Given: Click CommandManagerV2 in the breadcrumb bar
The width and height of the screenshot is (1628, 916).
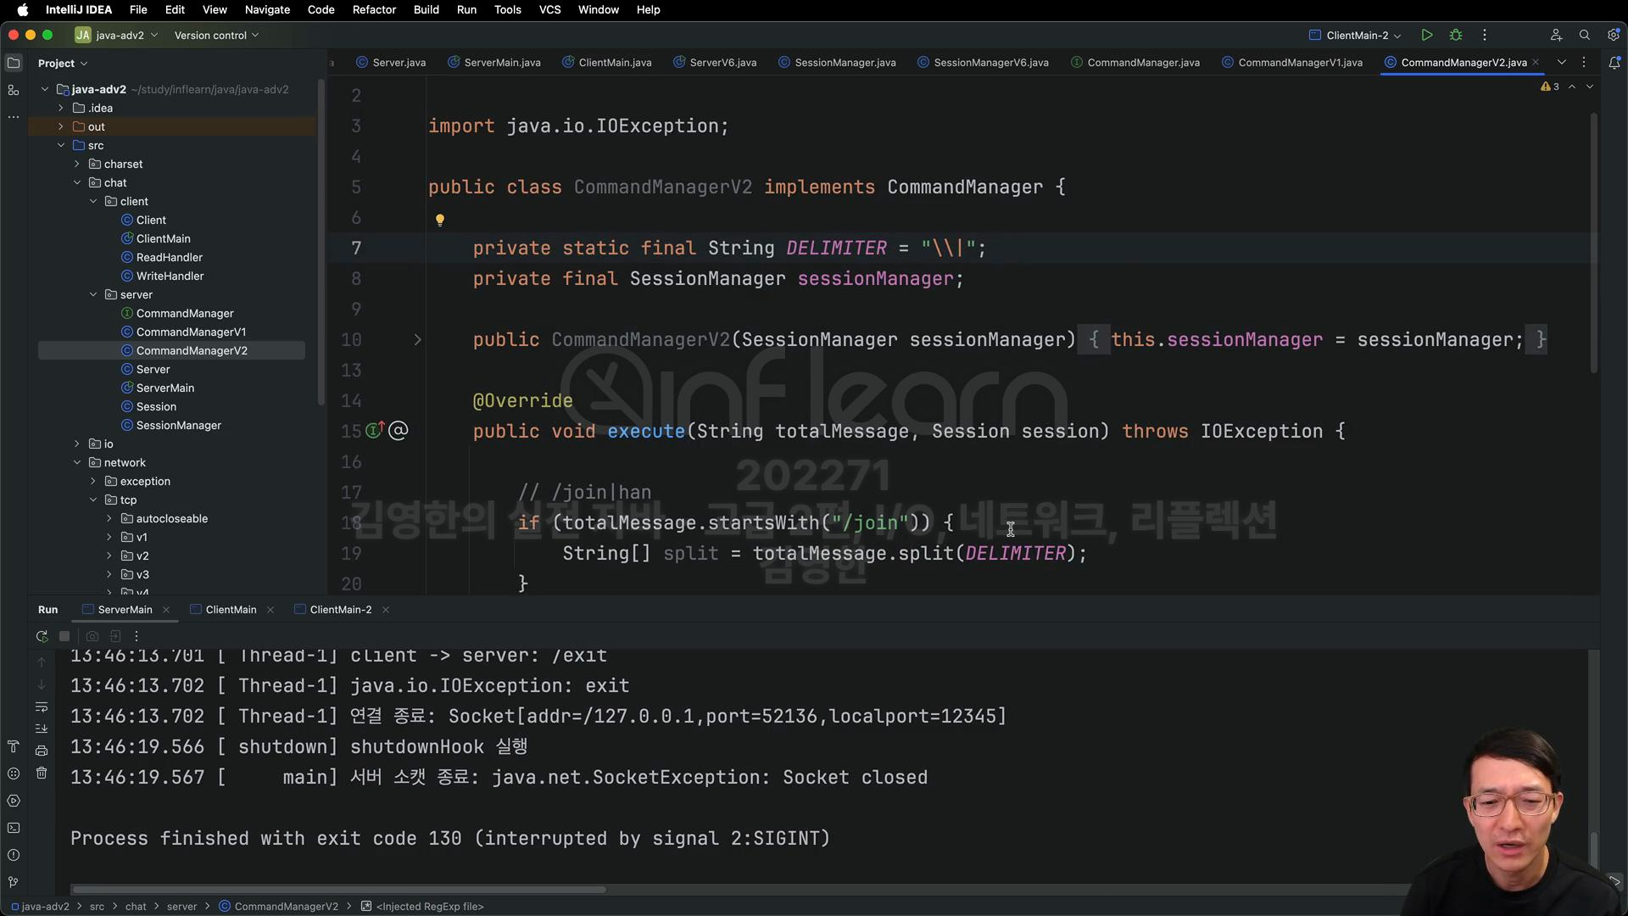Looking at the screenshot, I should click(278, 907).
